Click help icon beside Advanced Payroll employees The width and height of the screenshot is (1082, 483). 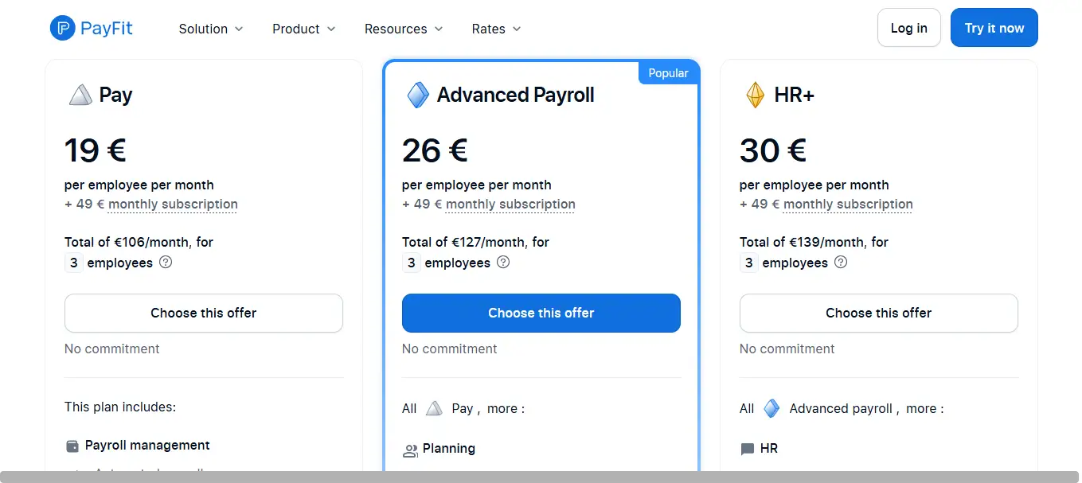click(x=503, y=262)
